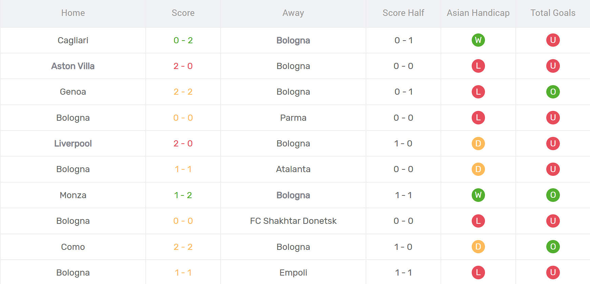Click the 0 - 2 score for Cagliari match
Image resolution: width=590 pixels, height=284 pixels.
(x=183, y=40)
